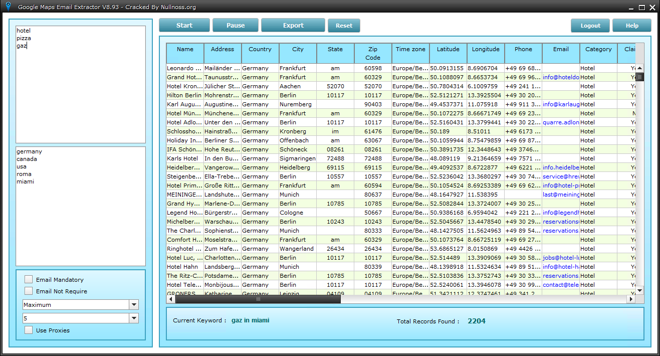This screenshot has height=356, width=660.
Task: Click the jobs@hotel-lu email link
Action: point(561,258)
